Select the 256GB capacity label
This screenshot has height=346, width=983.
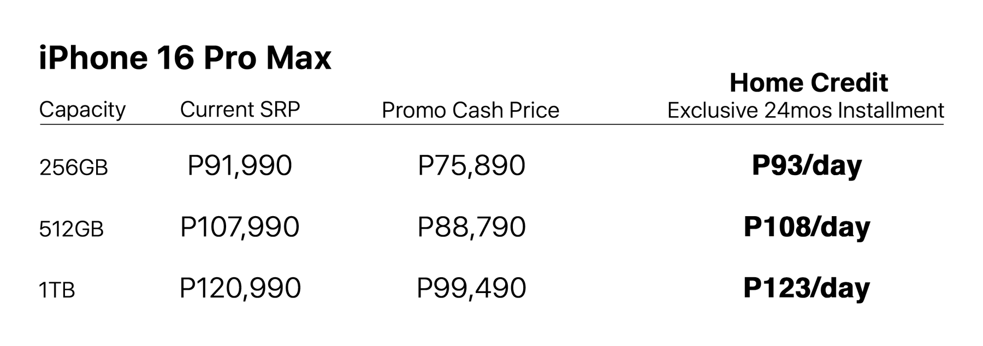[x=74, y=168]
